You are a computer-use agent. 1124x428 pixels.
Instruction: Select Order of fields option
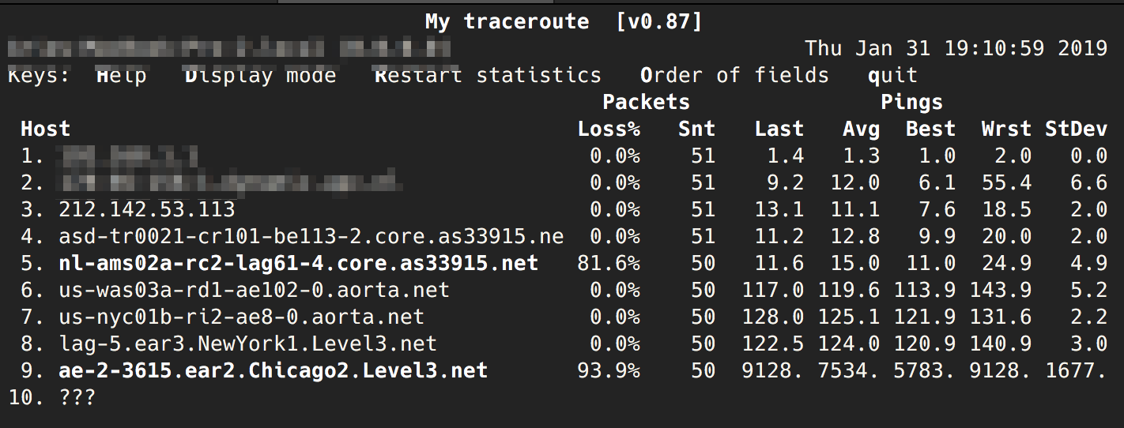[x=734, y=77]
